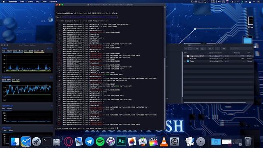Open the 01.jpg desktop file
Screen dimensions: 263x148
point(250,22)
